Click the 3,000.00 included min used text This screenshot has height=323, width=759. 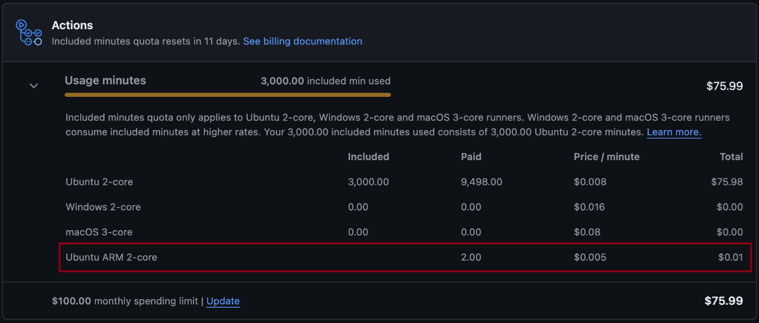(x=325, y=81)
